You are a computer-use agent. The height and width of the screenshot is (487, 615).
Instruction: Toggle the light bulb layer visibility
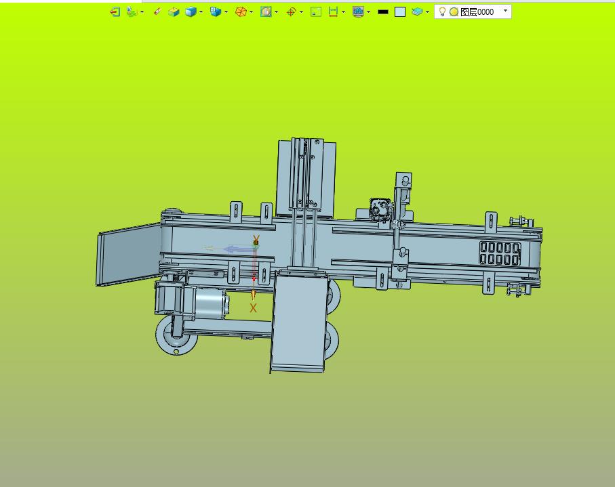(442, 12)
